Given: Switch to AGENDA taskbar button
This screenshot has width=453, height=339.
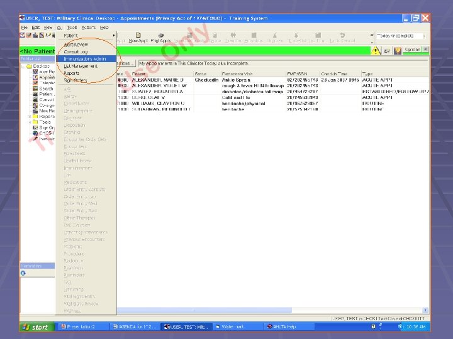Looking at the screenshot, I should pyautogui.click(x=135, y=326).
